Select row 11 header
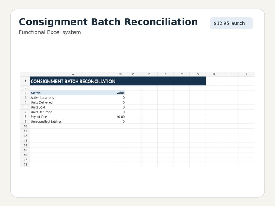The image size is (275, 206). pos(25,131)
